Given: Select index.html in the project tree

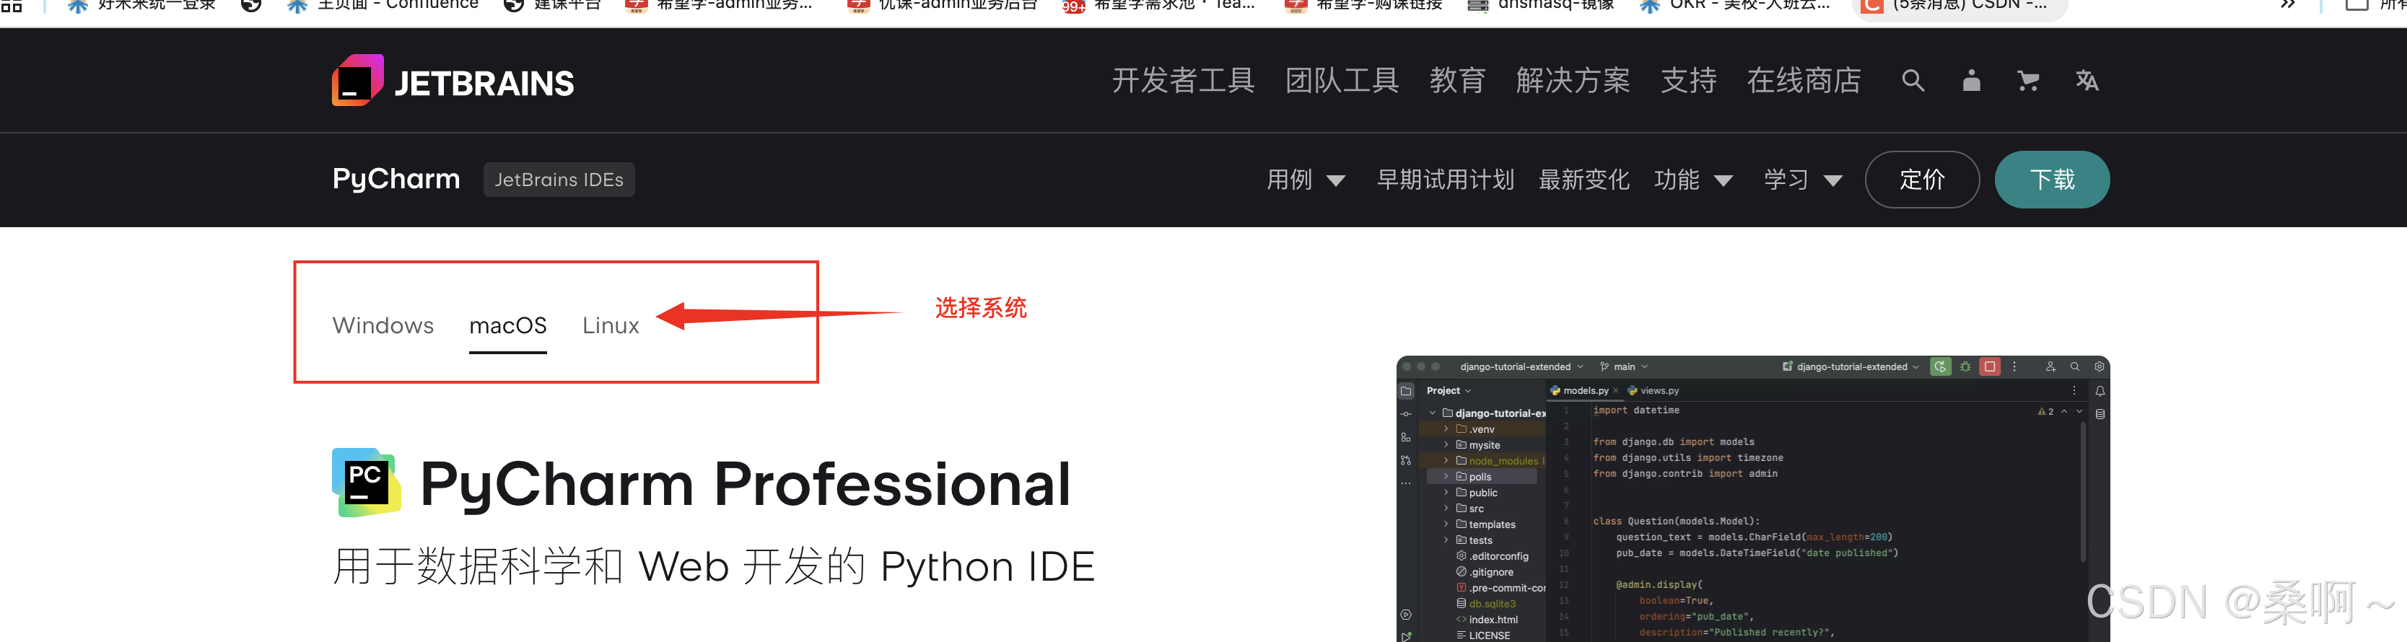Looking at the screenshot, I should click(x=1487, y=620).
